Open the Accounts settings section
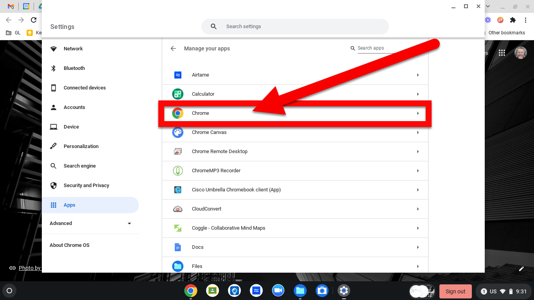 tap(90, 107)
